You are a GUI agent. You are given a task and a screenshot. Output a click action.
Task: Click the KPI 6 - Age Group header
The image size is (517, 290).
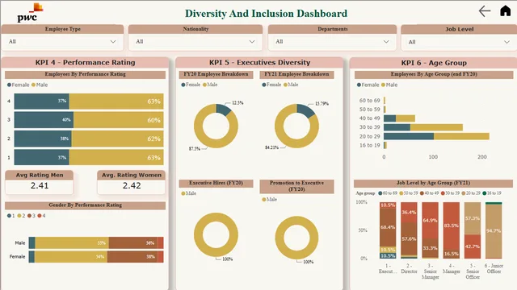(434, 63)
